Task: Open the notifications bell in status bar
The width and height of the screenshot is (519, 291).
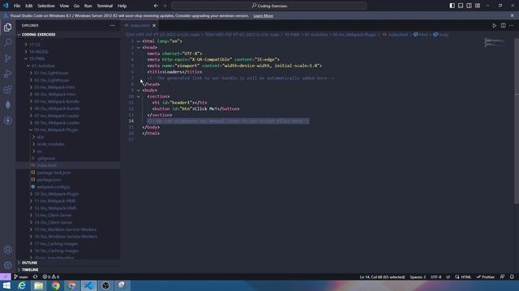Action: (512, 276)
